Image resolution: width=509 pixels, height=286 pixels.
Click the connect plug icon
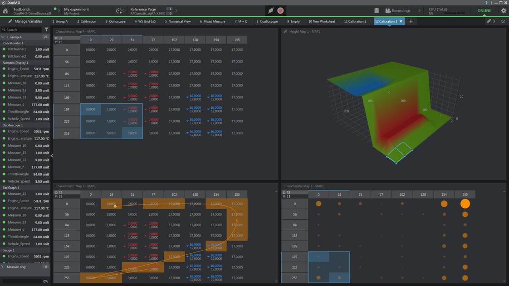270,11
